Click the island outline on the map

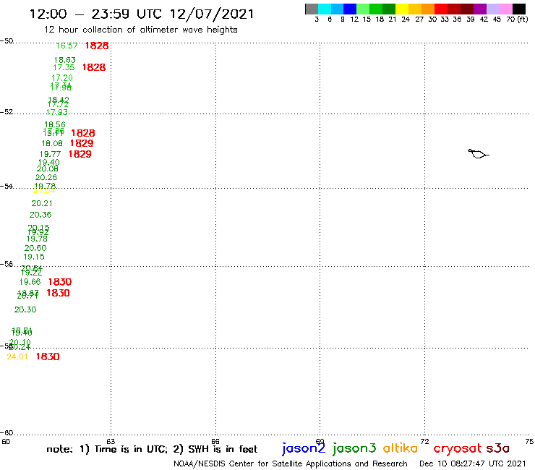coord(478,154)
